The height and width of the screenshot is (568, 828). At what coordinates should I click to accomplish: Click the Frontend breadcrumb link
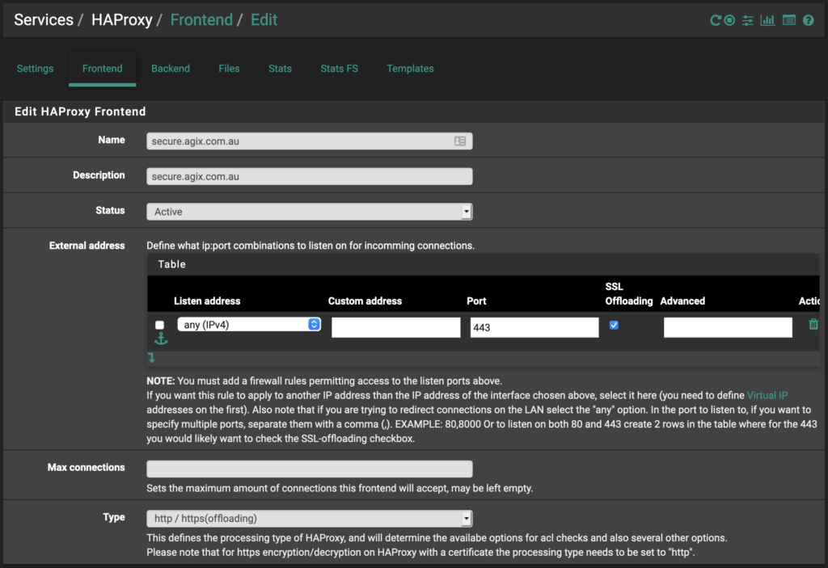[x=201, y=20]
